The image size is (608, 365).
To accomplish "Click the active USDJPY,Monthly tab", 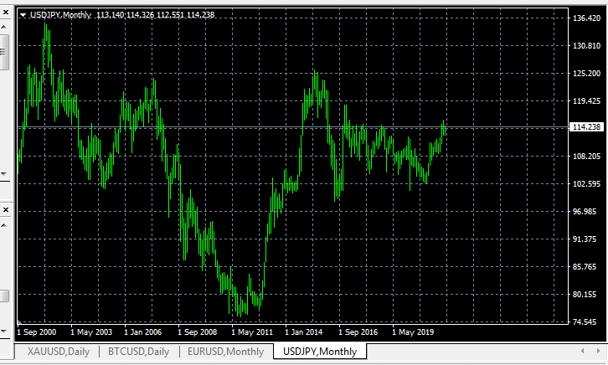I will point(320,352).
